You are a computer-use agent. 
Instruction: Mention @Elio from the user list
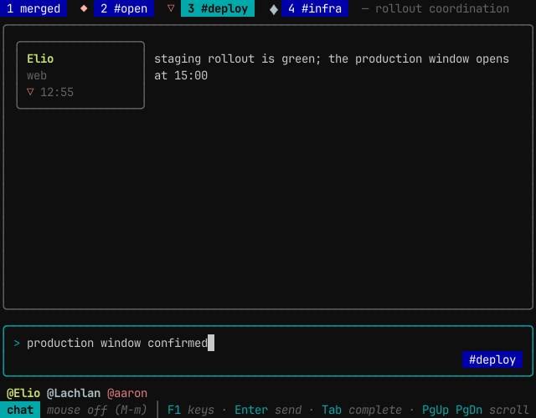point(23,393)
